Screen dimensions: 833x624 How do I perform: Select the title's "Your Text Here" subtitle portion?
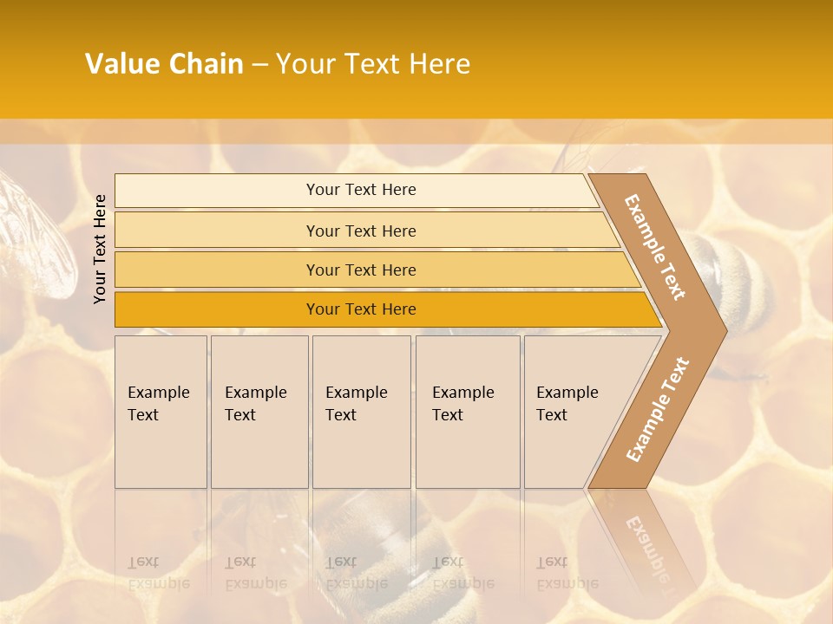(x=372, y=64)
